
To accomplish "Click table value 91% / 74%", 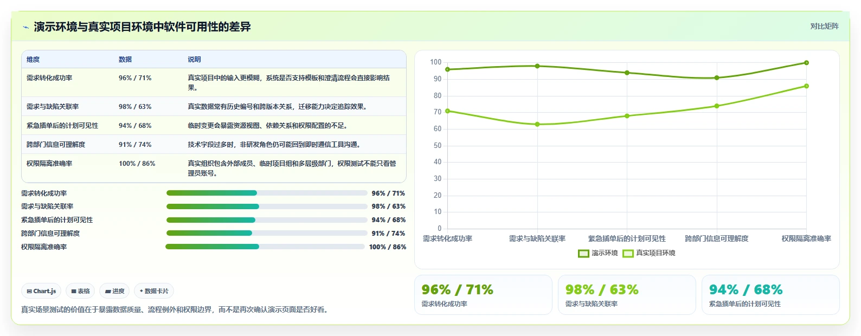I will [135, 145].
